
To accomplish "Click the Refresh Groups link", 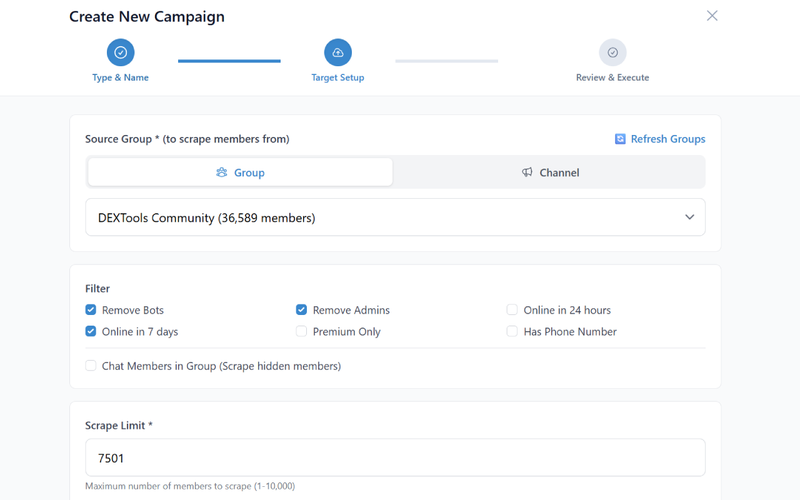I will [667, 139].
